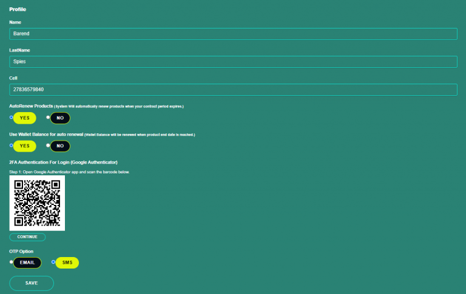
Task: Click the AutoRenew Products label text
Action: pyautogui.click(x=31, y=106)
